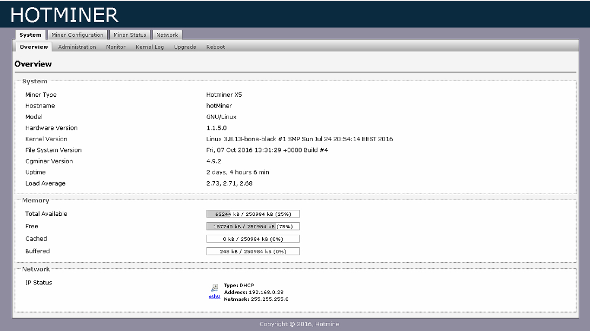Open the Upgrade page
Screen dimensions: 590x331
pyautogui.click(x=185, y=47)
